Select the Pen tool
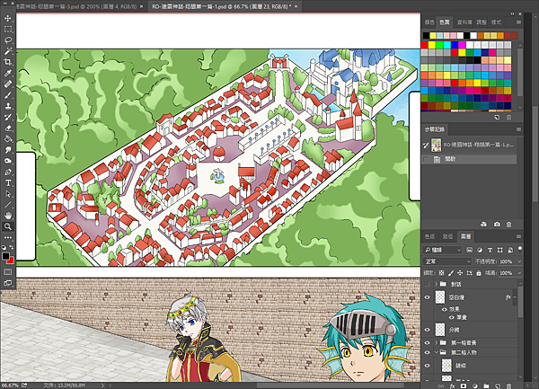539x389 pixels. point(8,172)
